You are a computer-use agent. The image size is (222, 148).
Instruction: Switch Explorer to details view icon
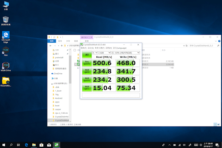coord(215,124)
